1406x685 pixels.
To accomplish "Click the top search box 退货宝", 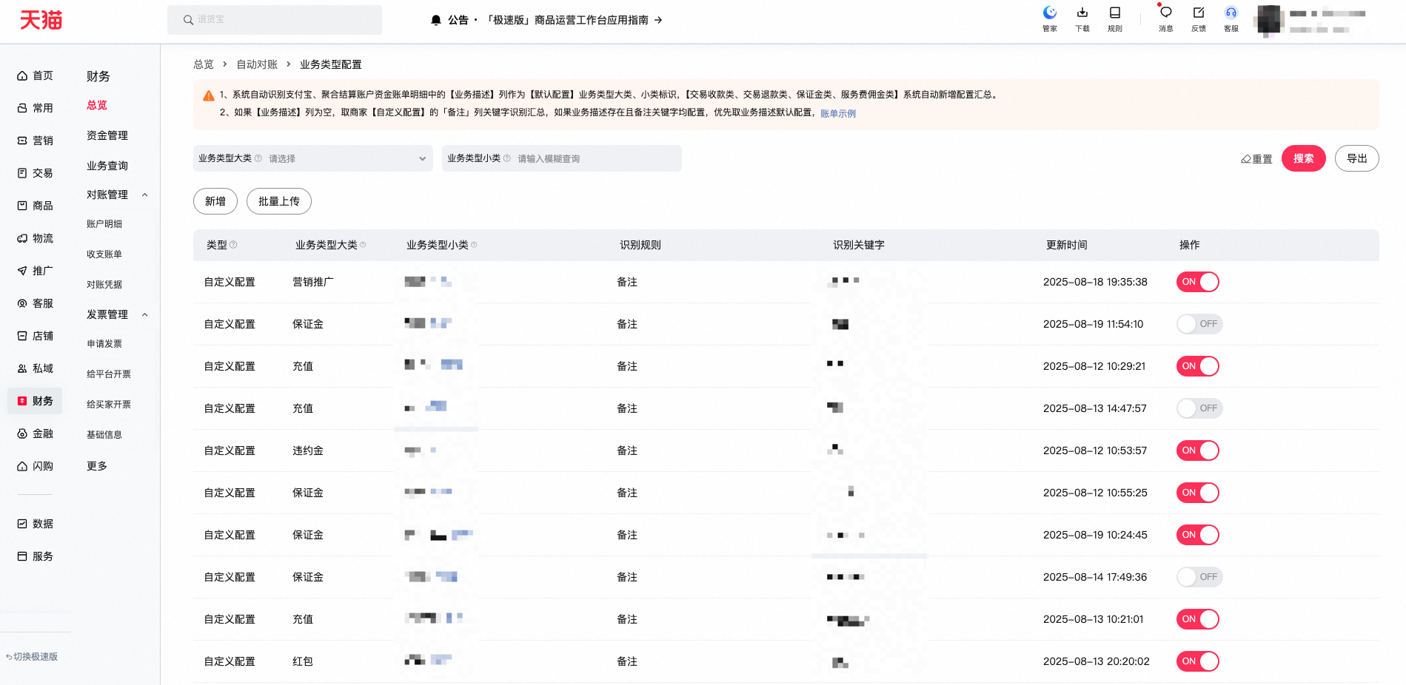I will coord(275,20).
